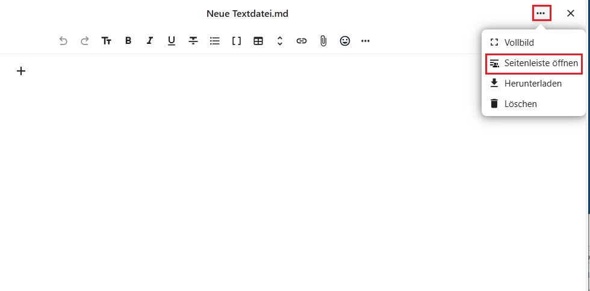Viewport: 590px width, 291px height.
Task: Open the heading style (Tt) menu
Action: [107, 41]
